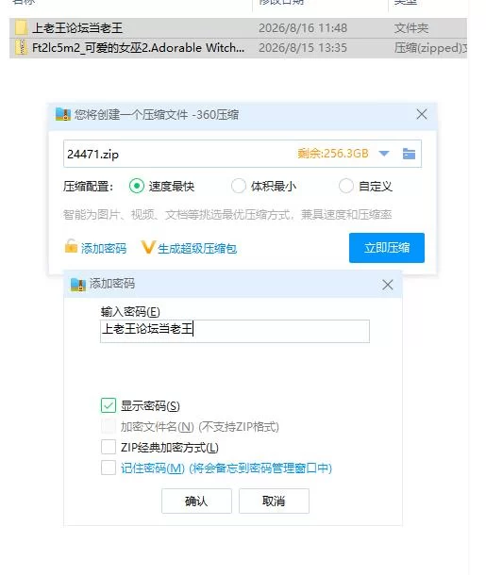Image resolution: width=486 pixels, height=575 pixels.
Task: Enable ZIP经典加密方式(L) checkbox
Action: click(109, 447)
